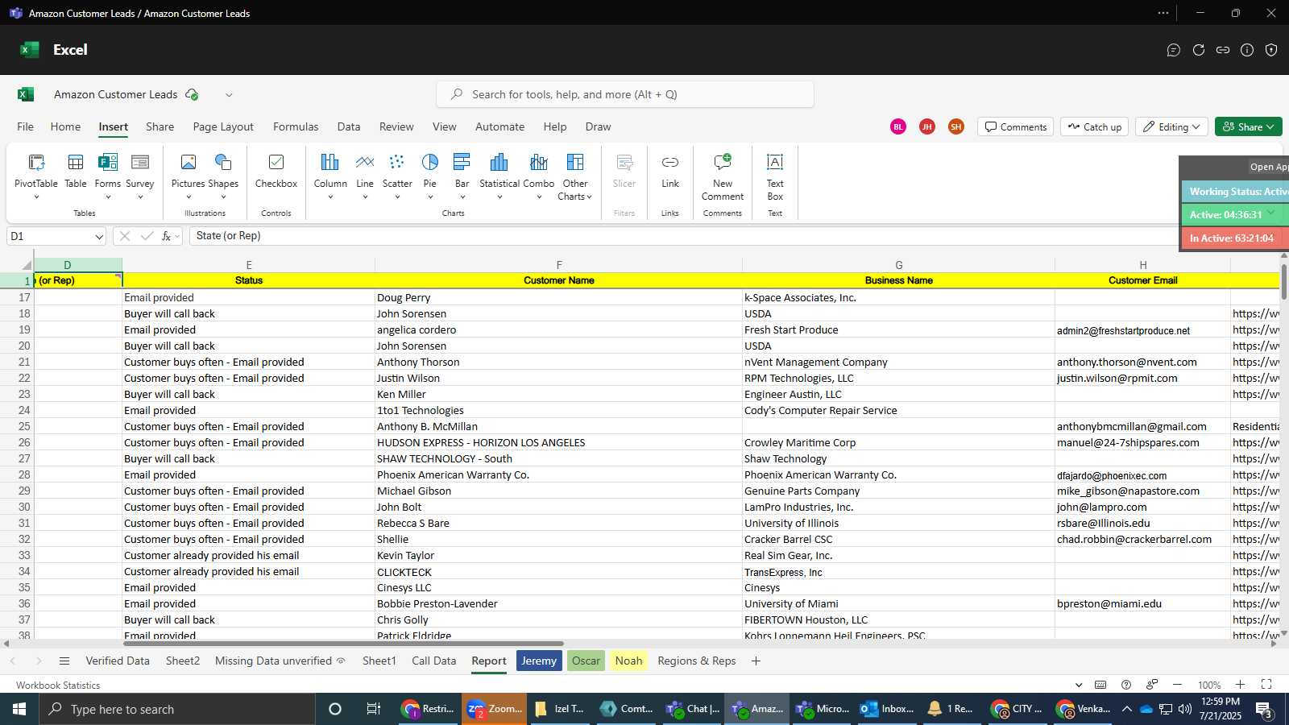Click the vertical scrollbar thumb
The width and height of the screenshot is (1289, 725).
pyautogui.click(x=1284, y=281)
